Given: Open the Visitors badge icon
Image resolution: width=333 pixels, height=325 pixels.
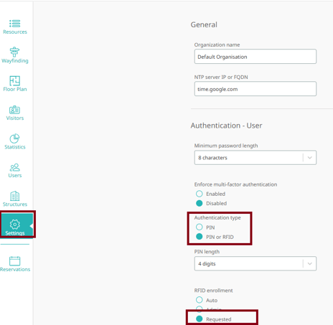Looking at the screenshot, I should (14, 110).
